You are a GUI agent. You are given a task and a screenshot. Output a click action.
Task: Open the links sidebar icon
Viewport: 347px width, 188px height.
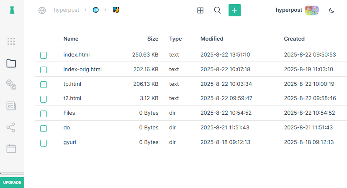pos(11,85)
